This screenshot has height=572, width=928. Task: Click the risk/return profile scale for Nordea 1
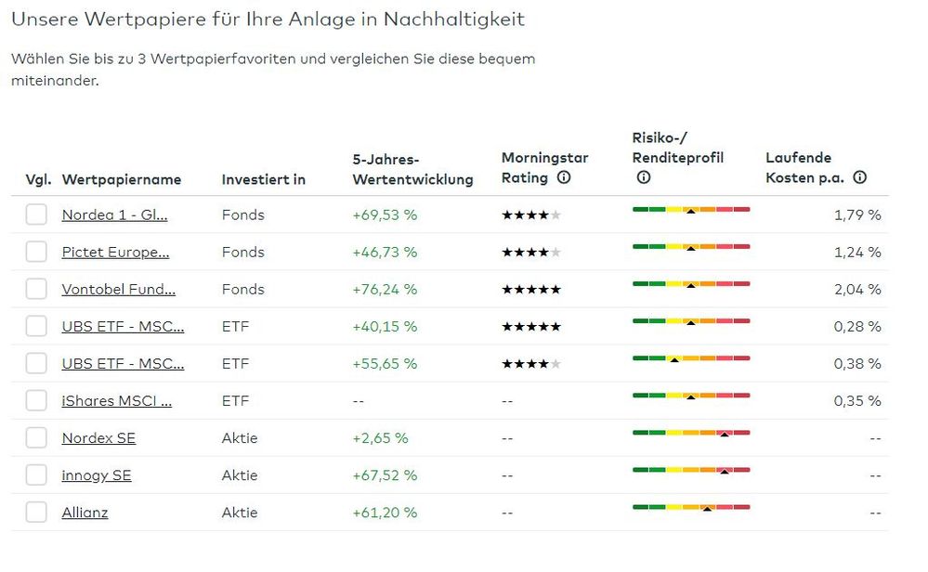(x=690, y=210)
